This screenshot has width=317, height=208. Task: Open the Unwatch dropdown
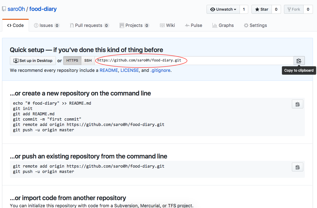point(223,9)
